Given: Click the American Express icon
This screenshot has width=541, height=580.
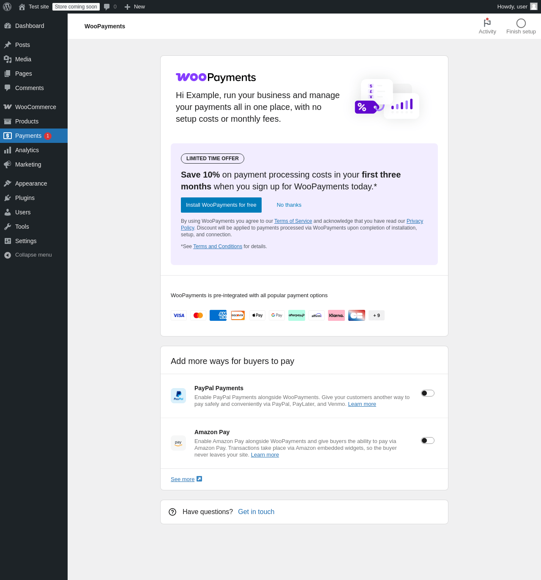Looking at the screenshot, I should pyautogui.click(x=218, y=315).
